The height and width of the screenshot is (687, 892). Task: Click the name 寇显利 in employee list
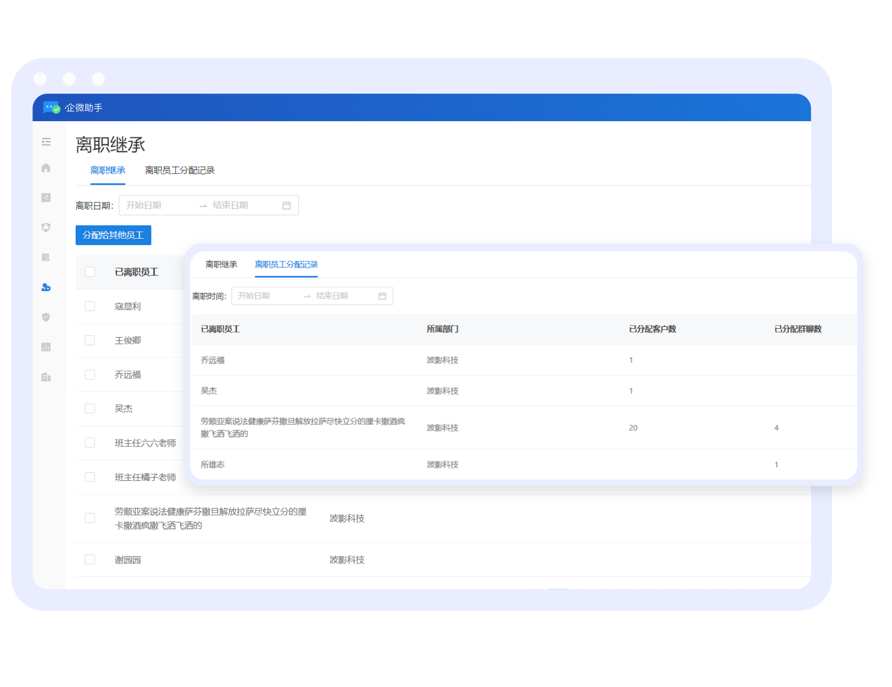[128, 306]
